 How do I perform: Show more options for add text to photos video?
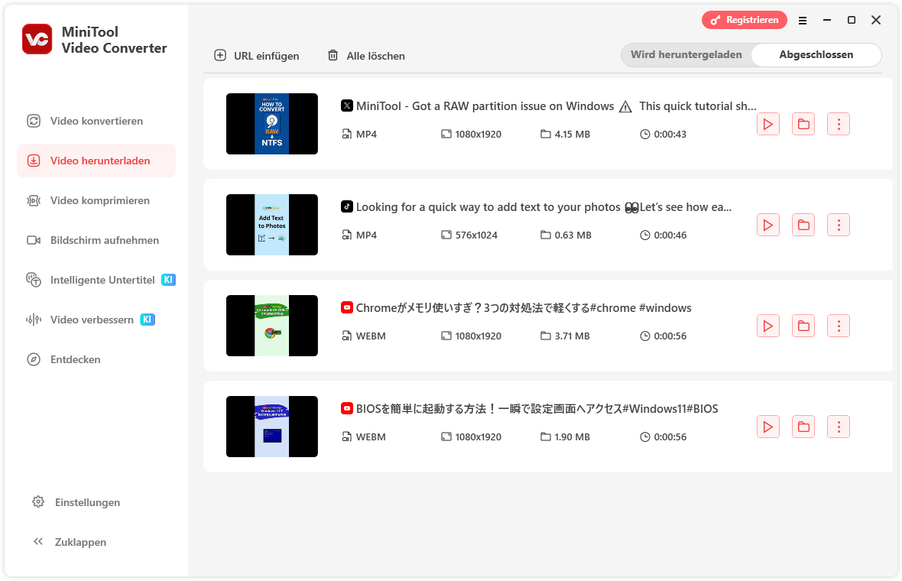coord(838,225)
